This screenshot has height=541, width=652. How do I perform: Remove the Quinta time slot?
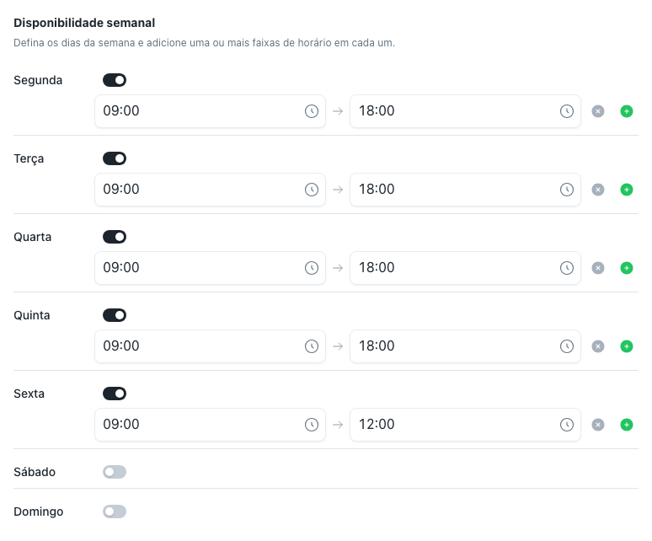[x=598, y=346]
